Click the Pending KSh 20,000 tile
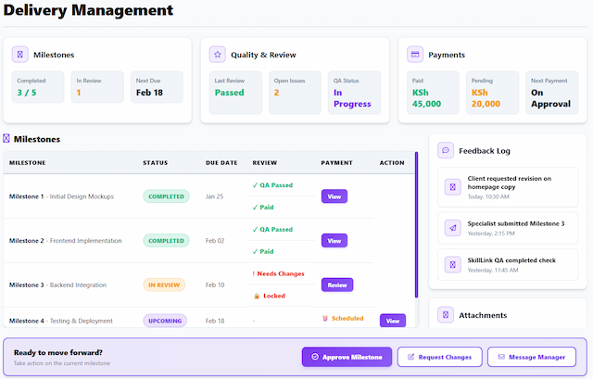593x379 pixels. 492,93
